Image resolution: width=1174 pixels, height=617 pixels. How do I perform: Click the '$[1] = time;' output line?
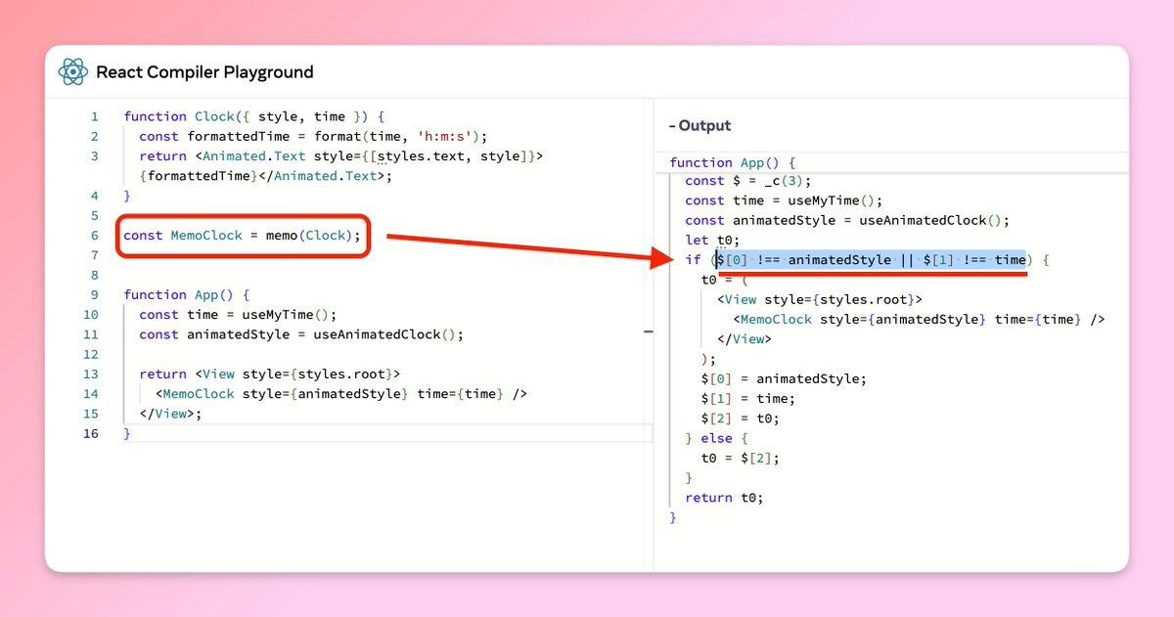[x=748, y=399]
